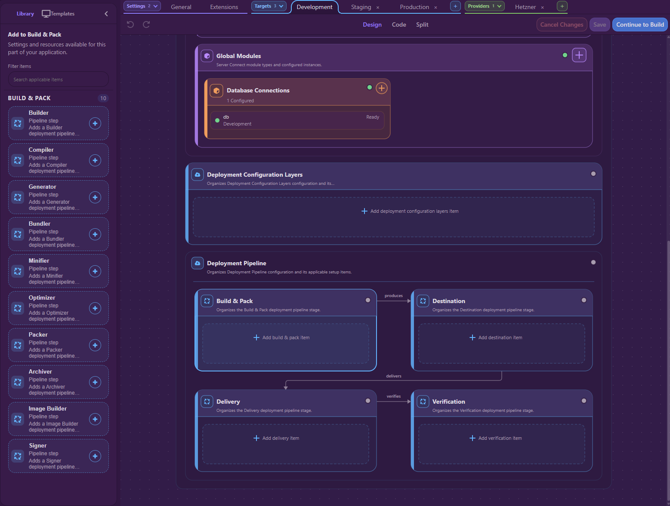Viewport: 670px width, 506px height.
Task: Focus the Search applicable items field
Action: pyautogui.click(x=58, y=80)
